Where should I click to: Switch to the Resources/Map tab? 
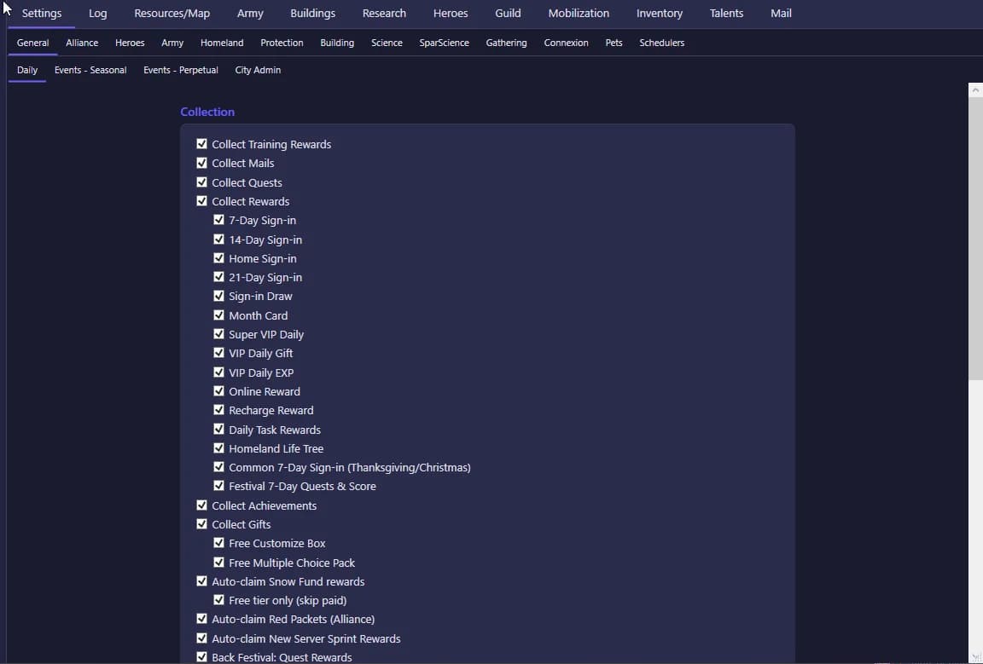(x=172, y=13)
